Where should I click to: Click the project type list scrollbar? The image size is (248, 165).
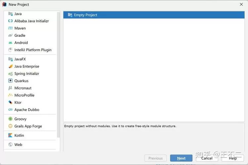(58, 75)
